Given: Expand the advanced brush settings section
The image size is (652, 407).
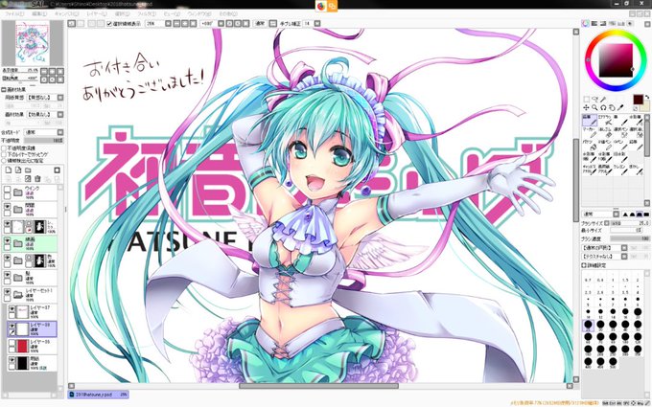Looking at the screenshot, I should click(584, 265).
